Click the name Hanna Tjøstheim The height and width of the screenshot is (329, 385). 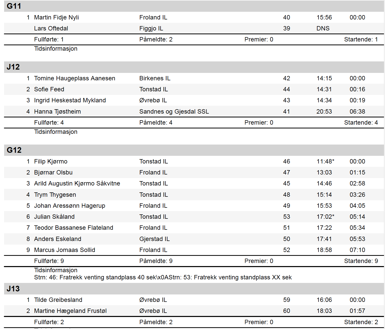pyautogui.click(x=58, y=112)
